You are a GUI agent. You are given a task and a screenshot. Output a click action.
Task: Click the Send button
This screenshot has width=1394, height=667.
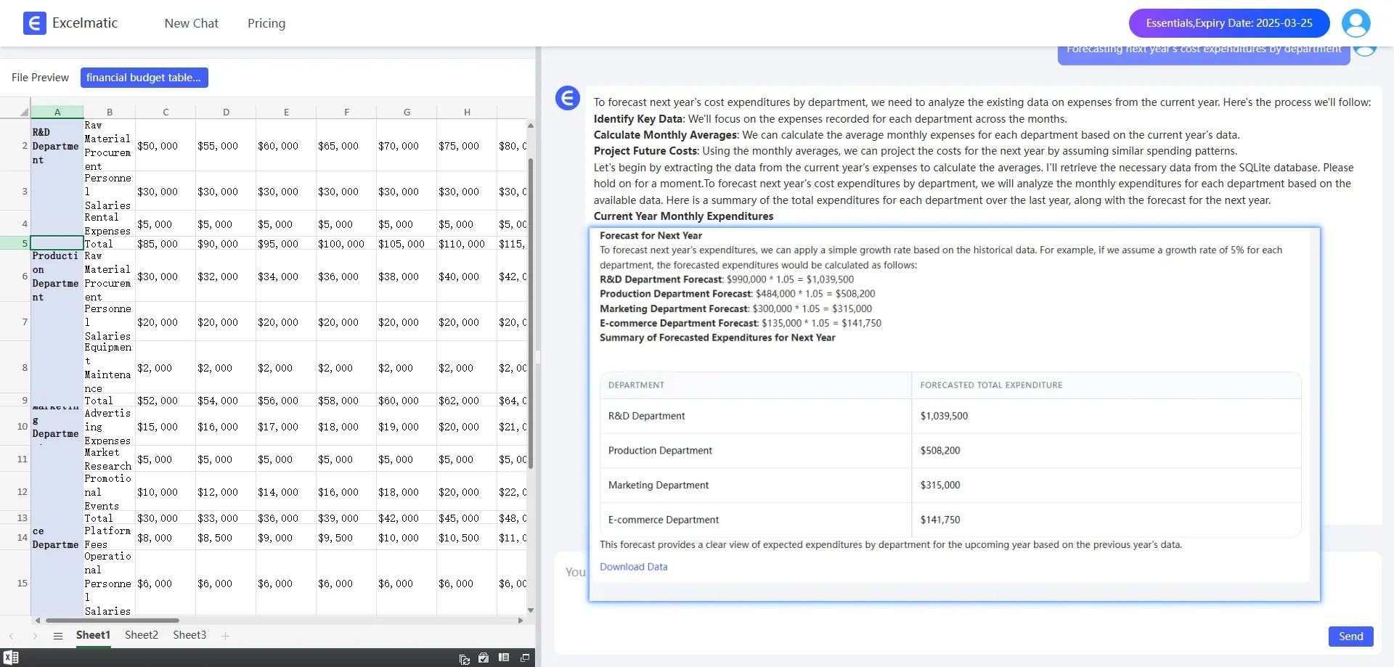(1350, 637)
